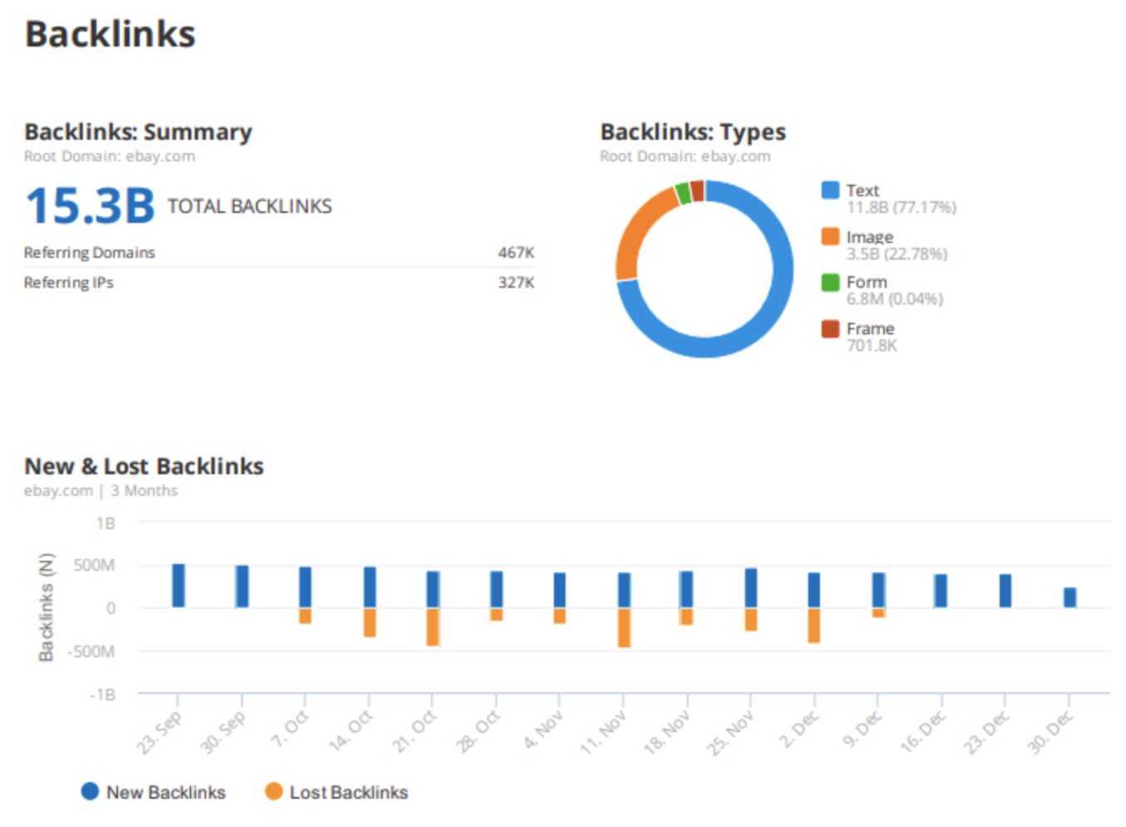Screen dimensions: 1126x827
Task: Click the 701.8K Frame value
Action: 872,345
